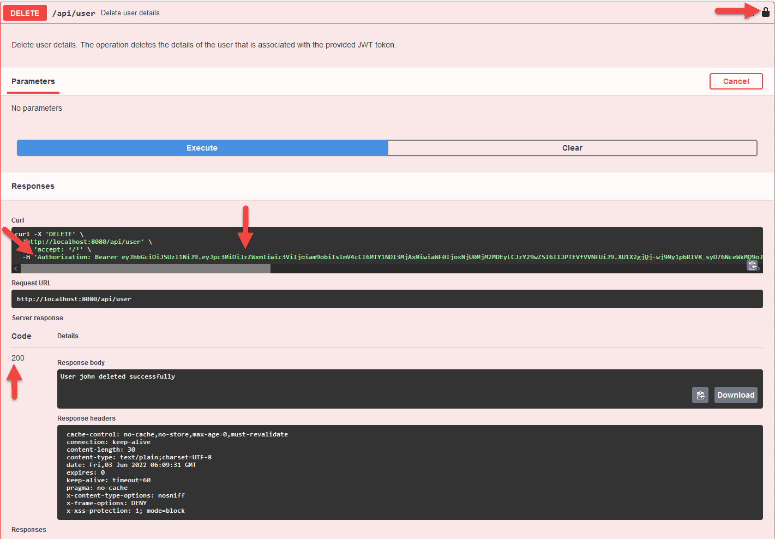This screenshot has width=775, height=539.
Task: Copy the response body to clipboard
Action: tap(700, 395)
